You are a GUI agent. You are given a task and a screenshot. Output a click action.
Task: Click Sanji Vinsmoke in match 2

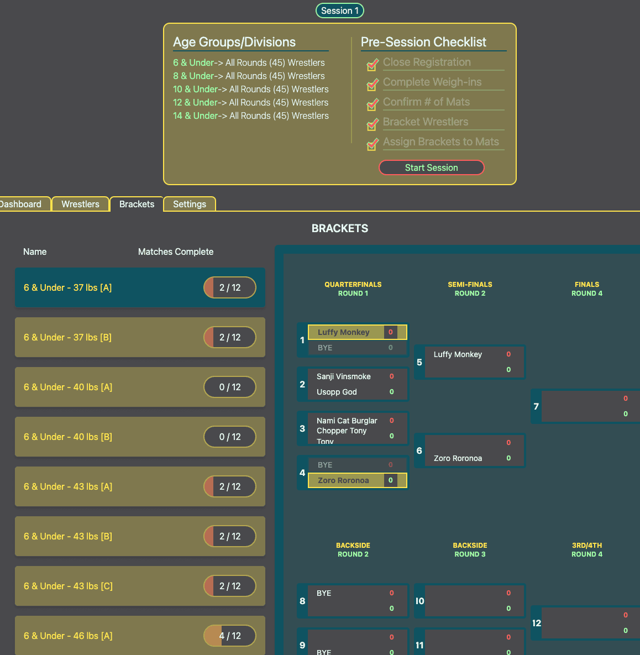pos(344,376)
